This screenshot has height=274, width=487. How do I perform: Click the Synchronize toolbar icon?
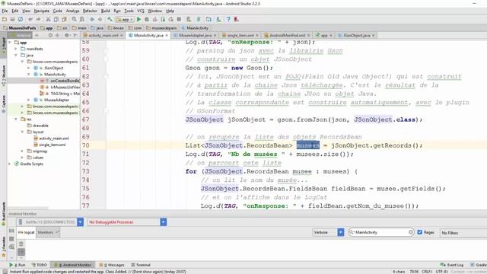pos(21,19)
